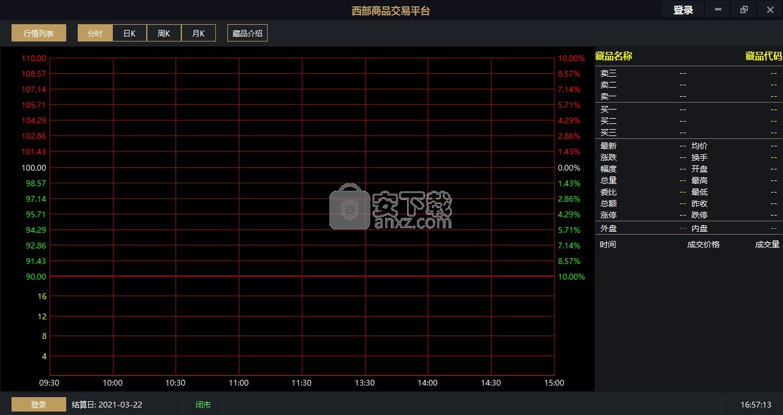
Task: Click the 总量 label
Action: pyautogui.click(x=609, y=180)
